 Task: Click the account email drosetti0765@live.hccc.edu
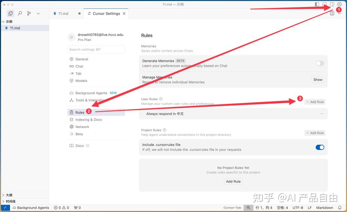click(x=101, y=35)
